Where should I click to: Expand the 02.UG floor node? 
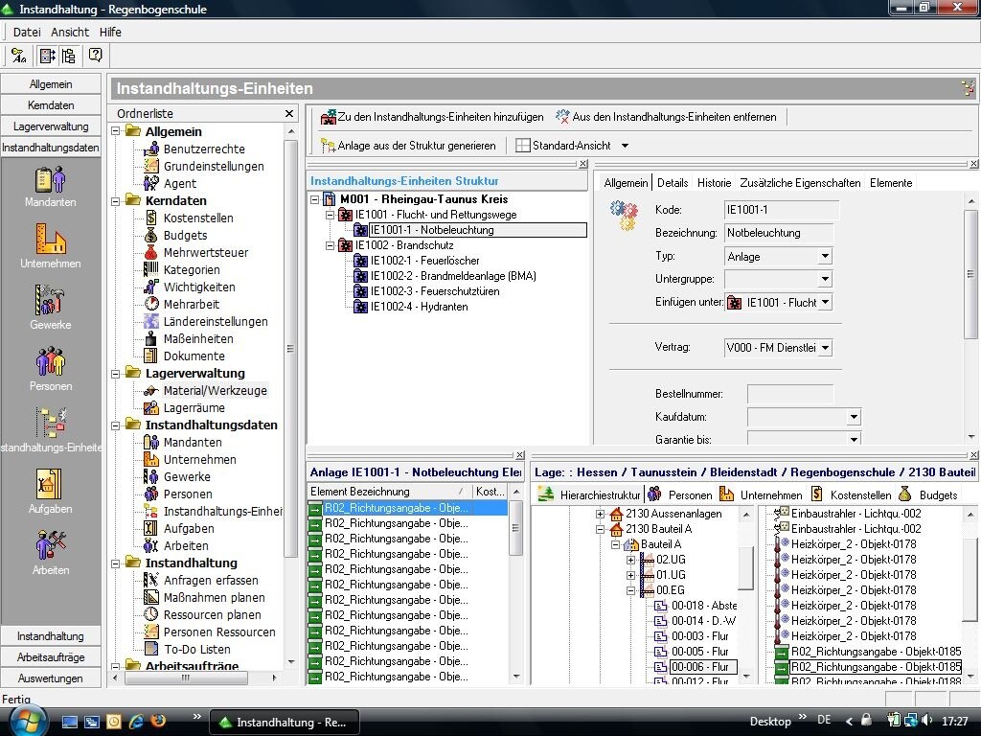tap(630, 560)
